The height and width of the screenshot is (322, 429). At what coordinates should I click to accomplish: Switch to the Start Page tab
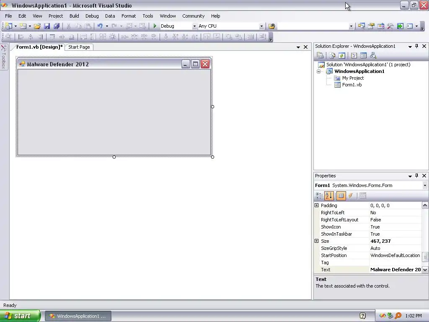[79, 47]
